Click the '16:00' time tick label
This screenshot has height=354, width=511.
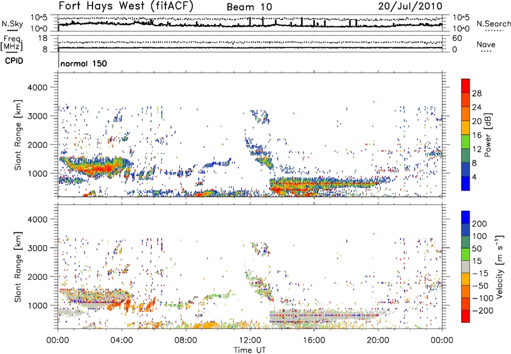314,341
